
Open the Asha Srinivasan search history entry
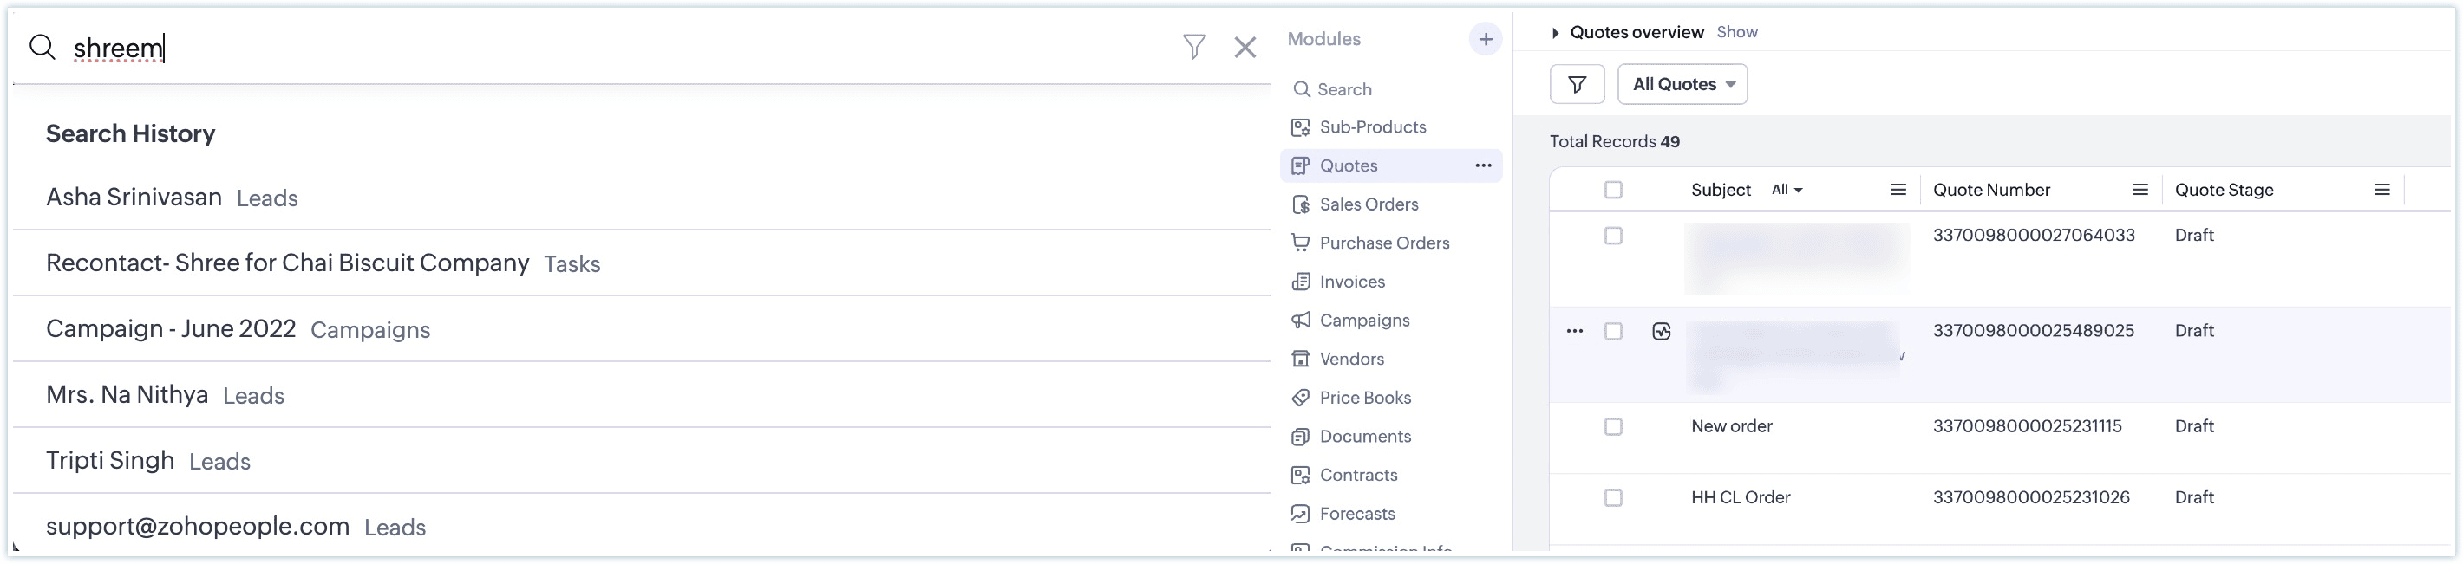coord(134,198)
